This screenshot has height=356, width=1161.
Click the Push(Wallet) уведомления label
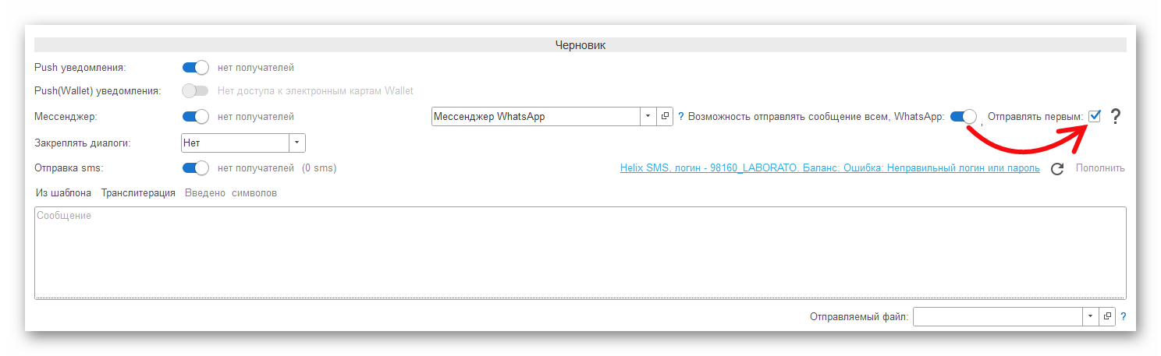click(x=98, y=90)
